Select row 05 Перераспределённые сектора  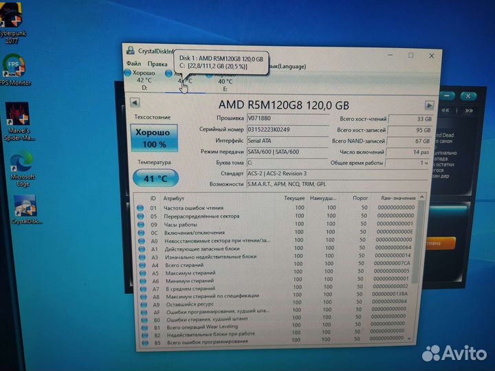click(276, 216)
